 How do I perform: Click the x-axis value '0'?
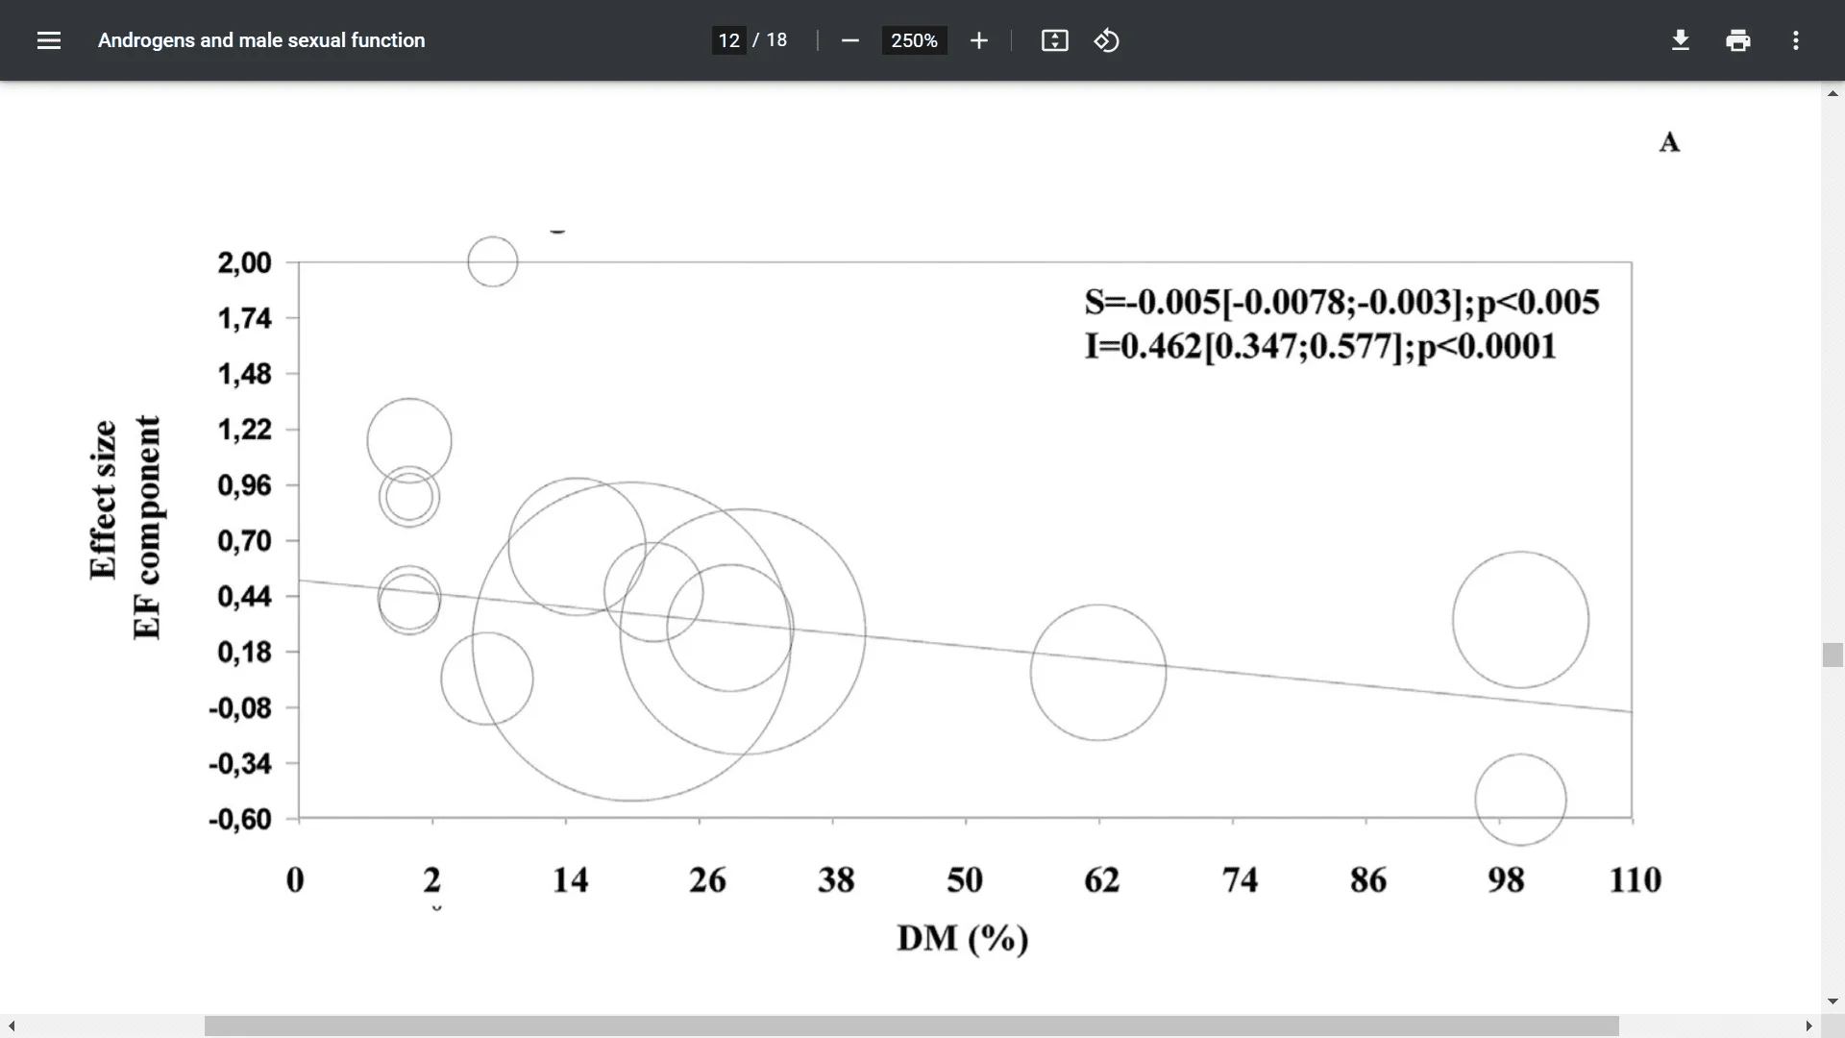click(x=295, y=879)
